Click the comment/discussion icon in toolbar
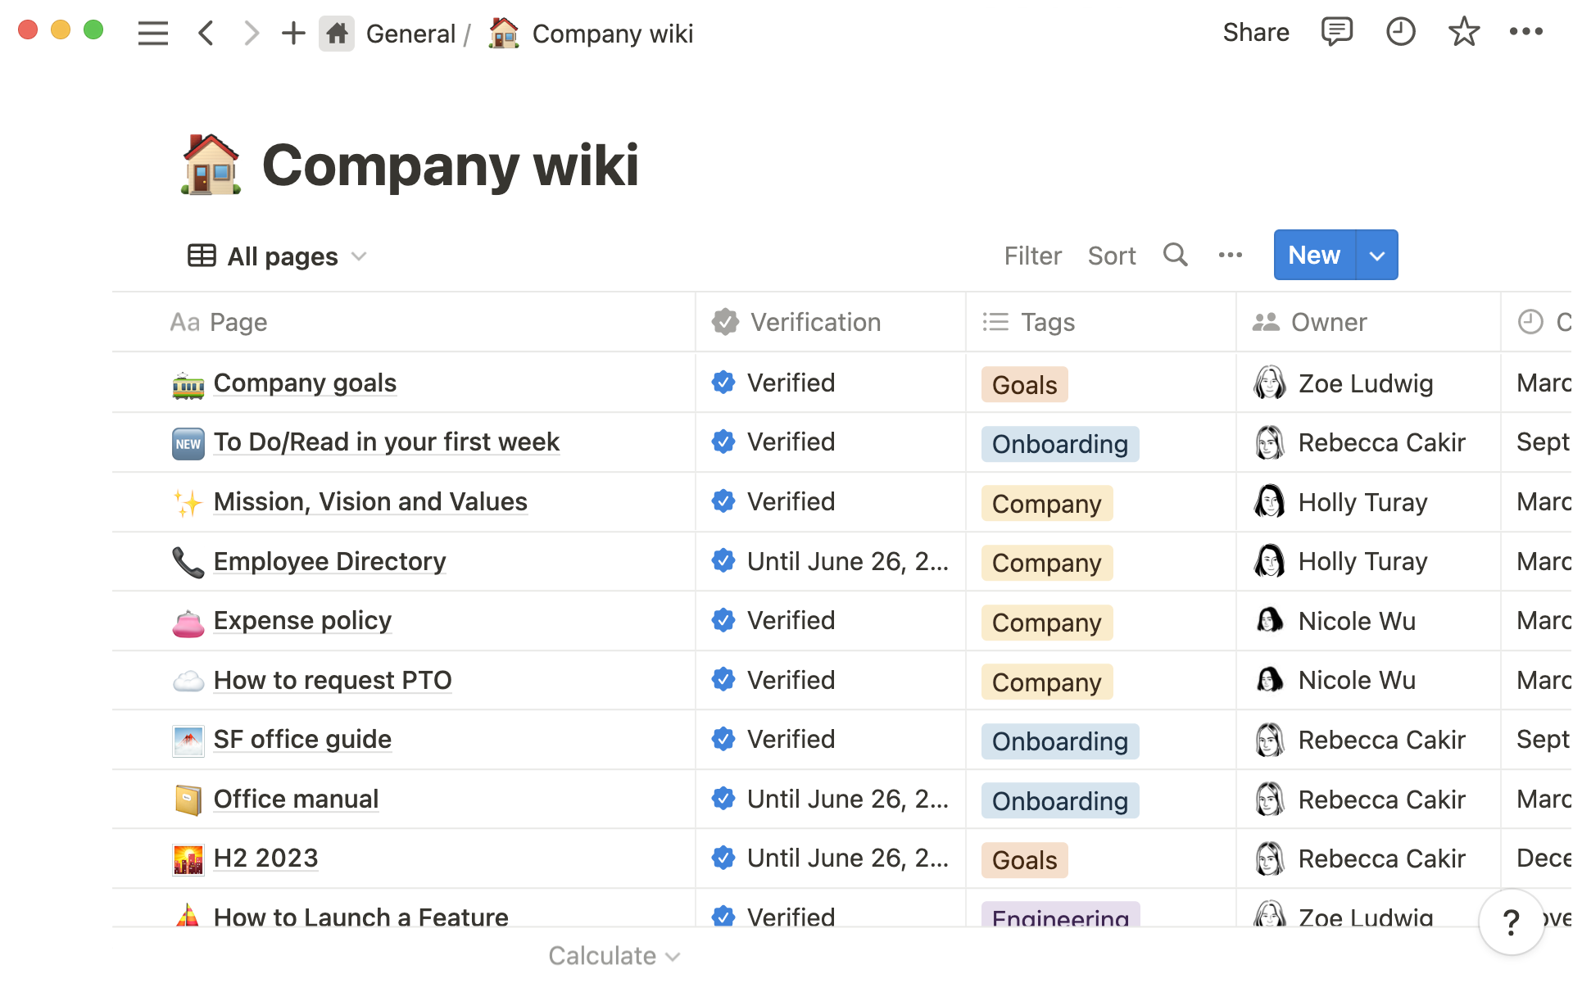Image resolution: width=1573 pixels, height=983 pixels. click(x=1335, y=32)
